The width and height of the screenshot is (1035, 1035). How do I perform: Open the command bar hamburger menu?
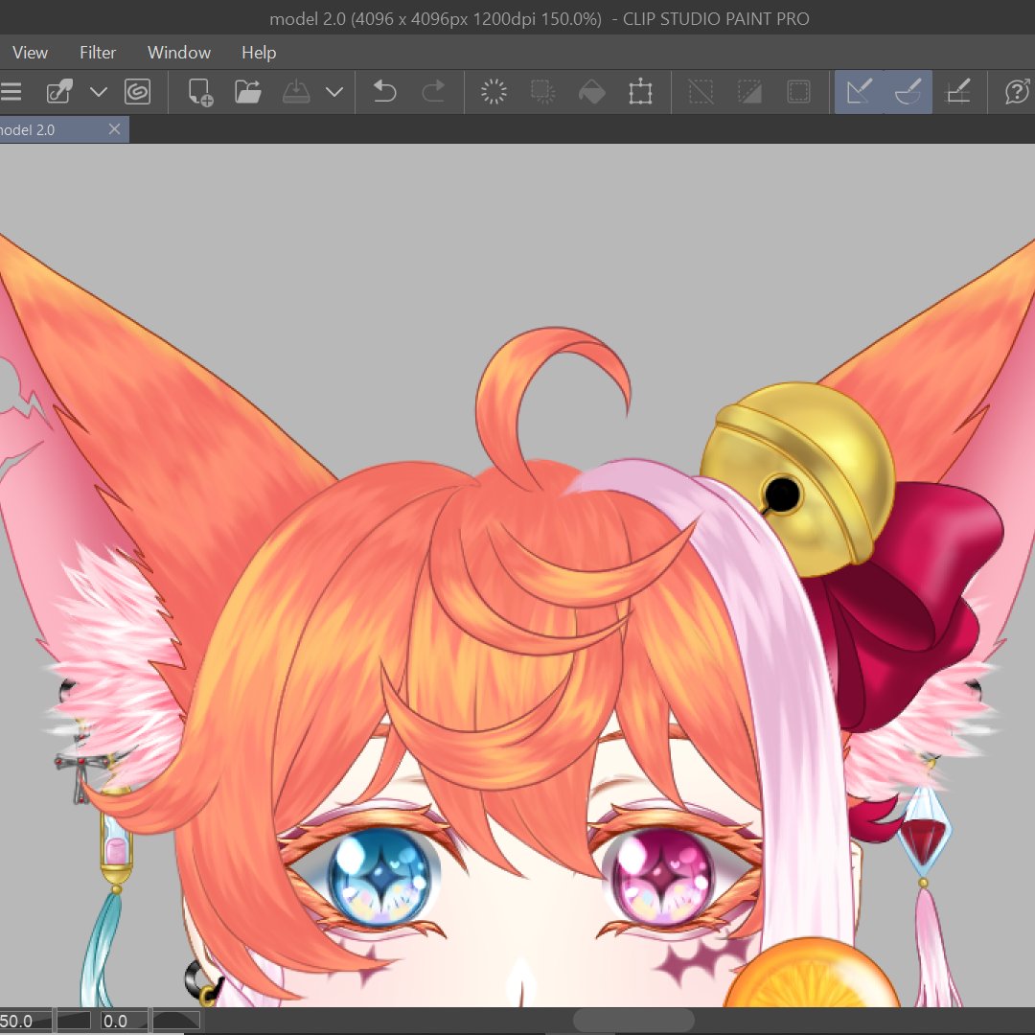point(11,91)
